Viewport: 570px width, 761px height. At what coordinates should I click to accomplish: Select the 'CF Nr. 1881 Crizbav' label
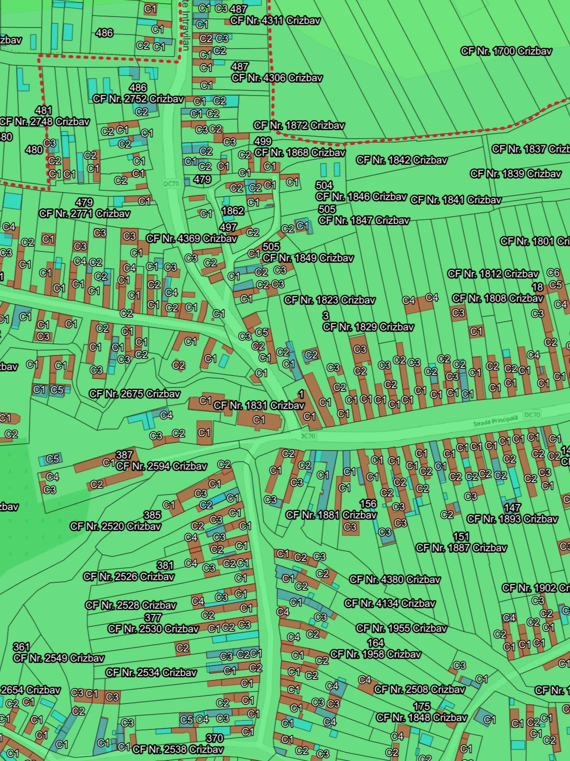331,515
